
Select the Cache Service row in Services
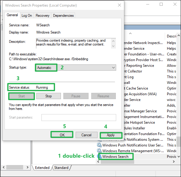tap(150, 88)
